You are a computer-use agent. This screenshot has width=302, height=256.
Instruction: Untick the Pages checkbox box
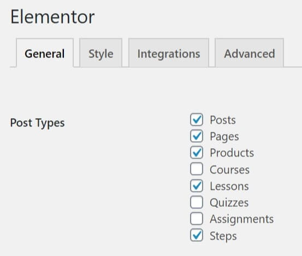pyautogui.click(x=197, y=136)
